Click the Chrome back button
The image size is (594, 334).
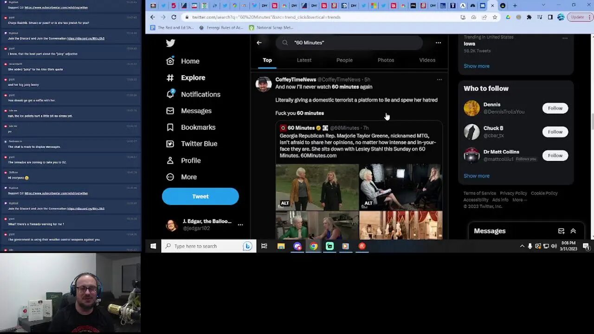pyautogui.click(x=153, y=17)
